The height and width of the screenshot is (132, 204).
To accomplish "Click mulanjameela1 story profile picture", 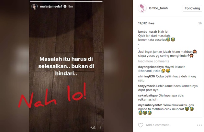I will click(x=35, y=6).
